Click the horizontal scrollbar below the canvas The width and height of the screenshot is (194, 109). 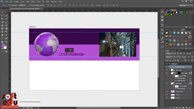pyautogui.click(x=98, y=108)
